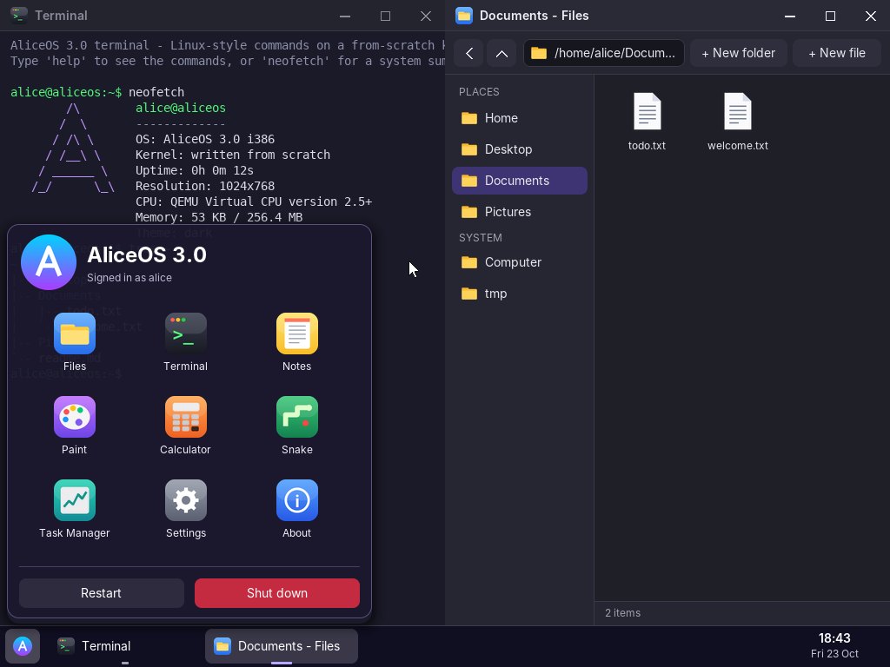Go back in Files window
Viewport: 890px width, 667px height.
tap(468, 53)
